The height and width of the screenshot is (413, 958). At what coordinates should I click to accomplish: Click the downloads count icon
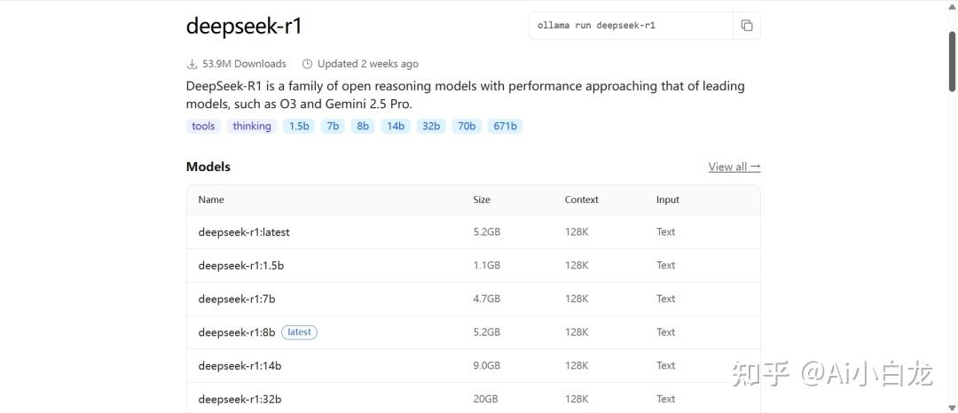point(192,64)
